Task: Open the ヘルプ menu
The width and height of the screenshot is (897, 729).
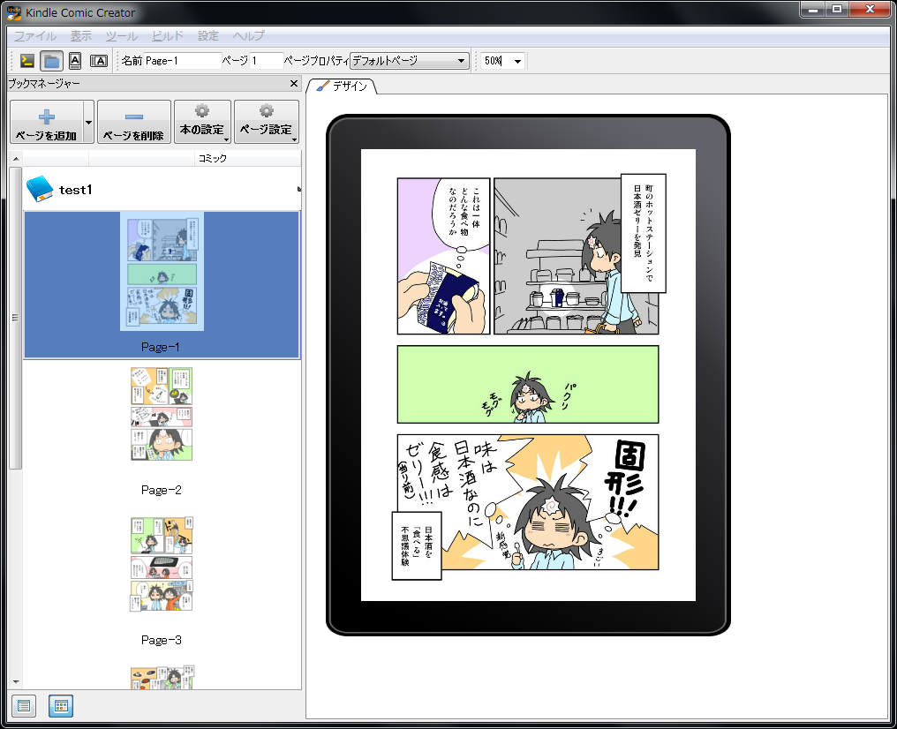Action: click(x=248, y=35)
